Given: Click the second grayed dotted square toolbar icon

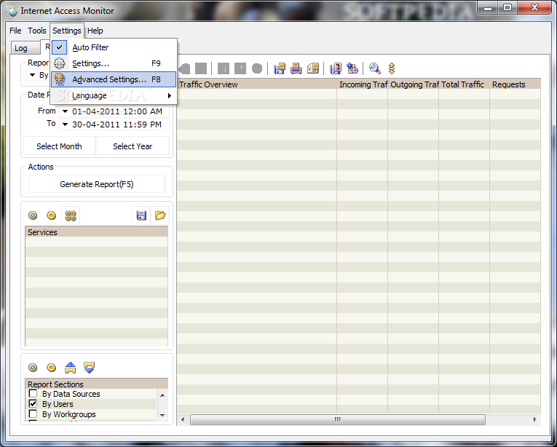Looking at the screenshot, I should (240, 68).
